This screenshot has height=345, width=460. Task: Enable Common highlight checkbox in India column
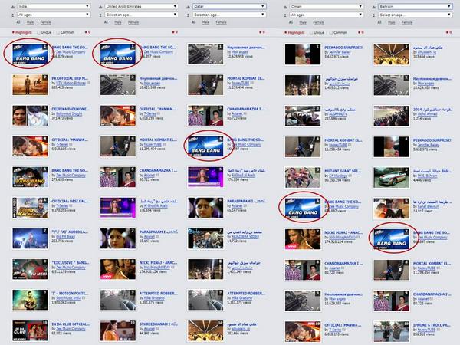click(58, 32)
